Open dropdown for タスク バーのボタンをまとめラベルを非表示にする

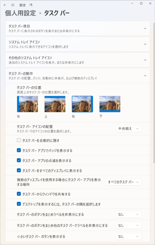coord(129,214)
